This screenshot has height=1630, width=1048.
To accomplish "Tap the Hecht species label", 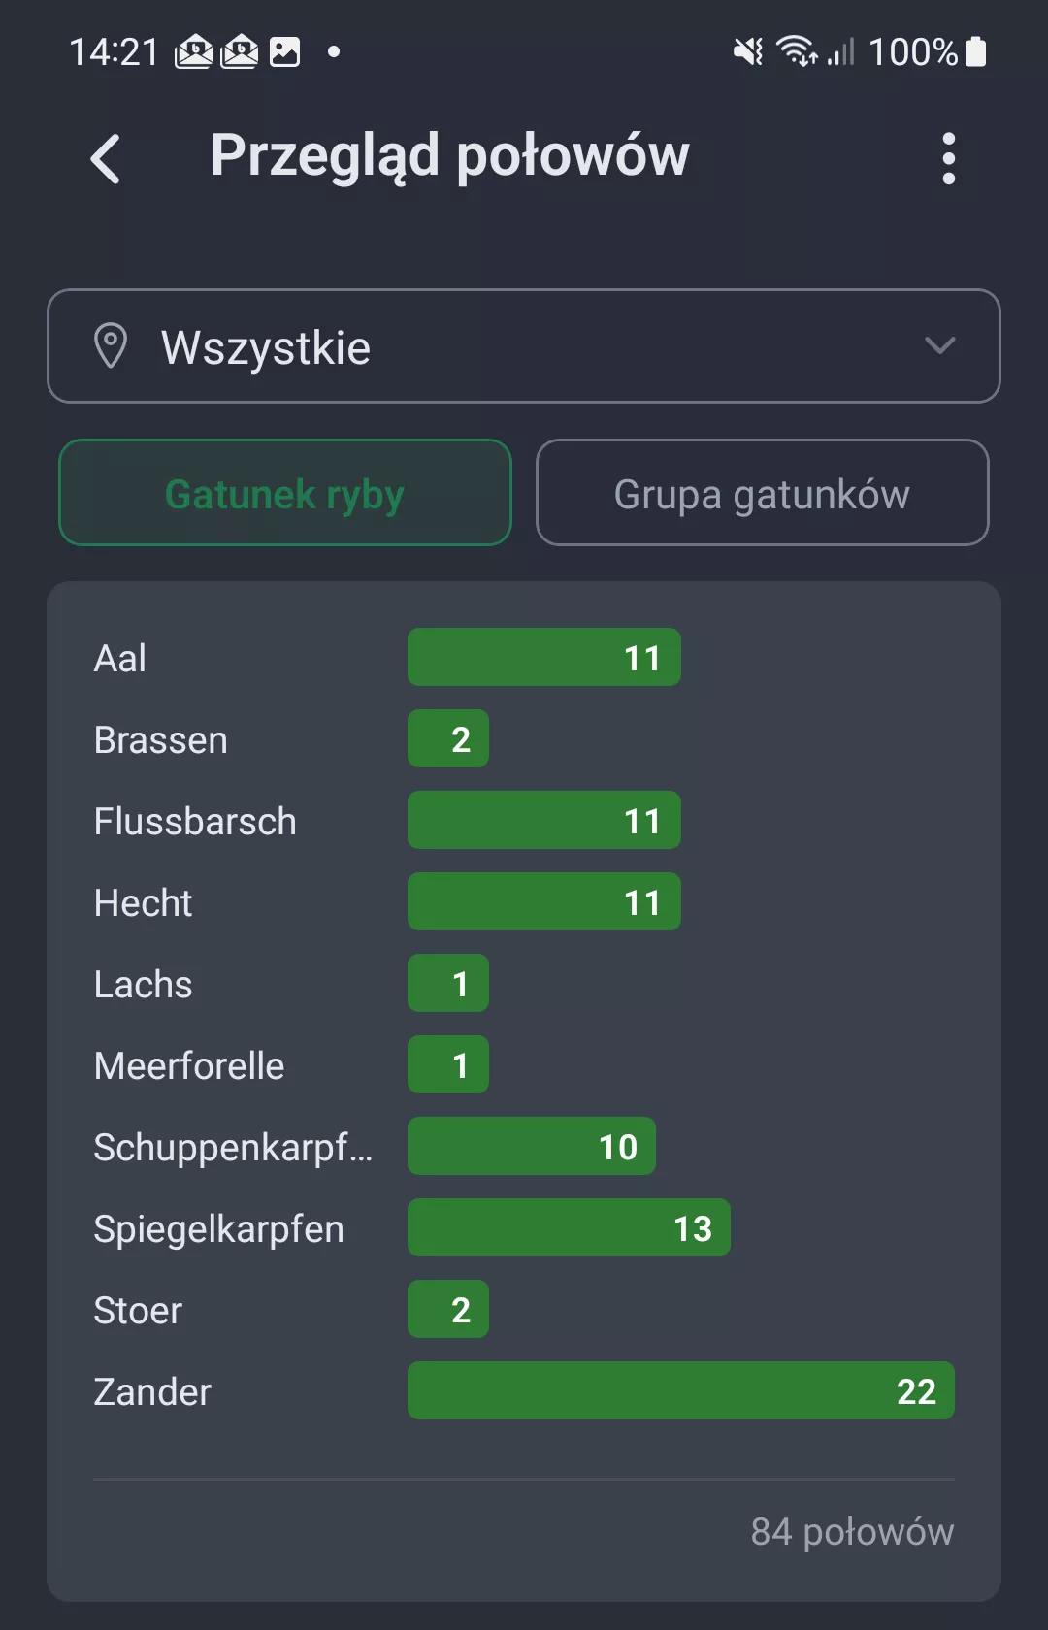I will (144, 902).
